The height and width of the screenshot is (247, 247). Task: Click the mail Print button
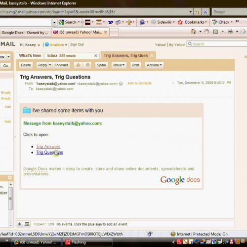pyautogui.click(x=136, y=65)
